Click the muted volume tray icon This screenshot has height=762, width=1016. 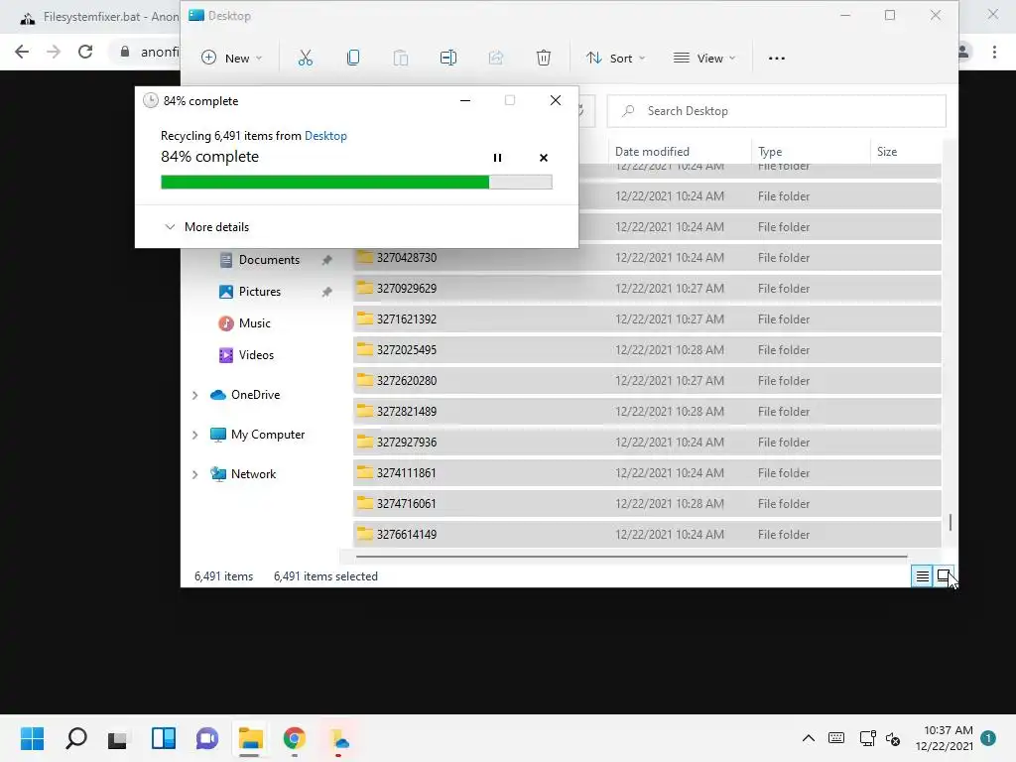tap(893, 738)
